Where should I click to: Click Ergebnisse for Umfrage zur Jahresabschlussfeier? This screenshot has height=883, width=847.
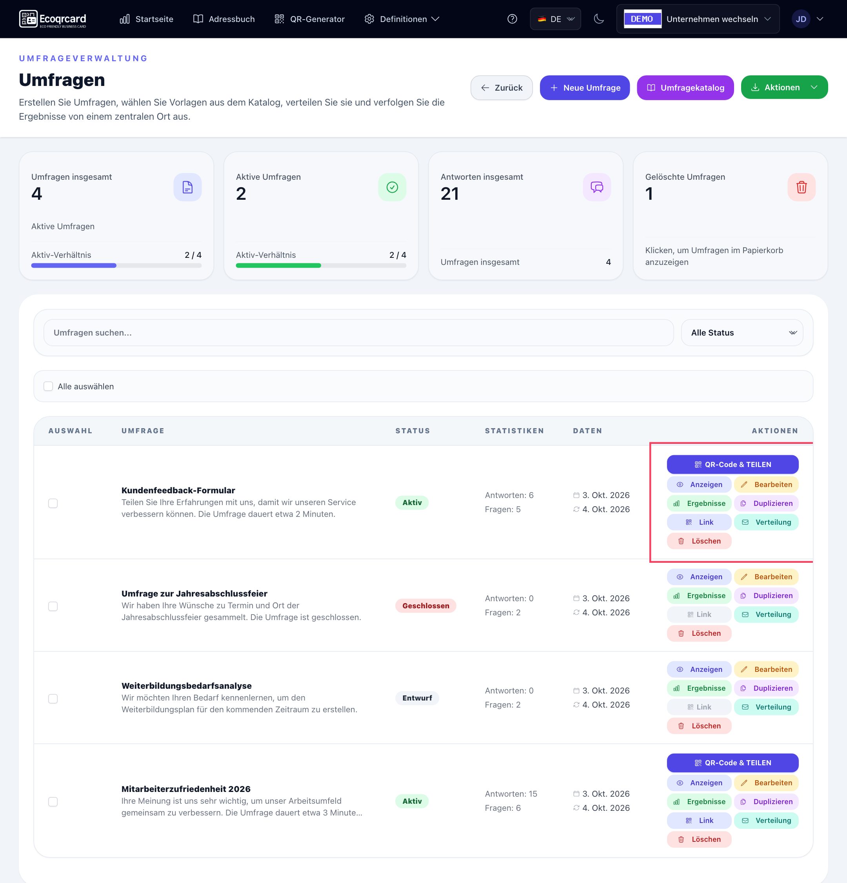point(699,596)
